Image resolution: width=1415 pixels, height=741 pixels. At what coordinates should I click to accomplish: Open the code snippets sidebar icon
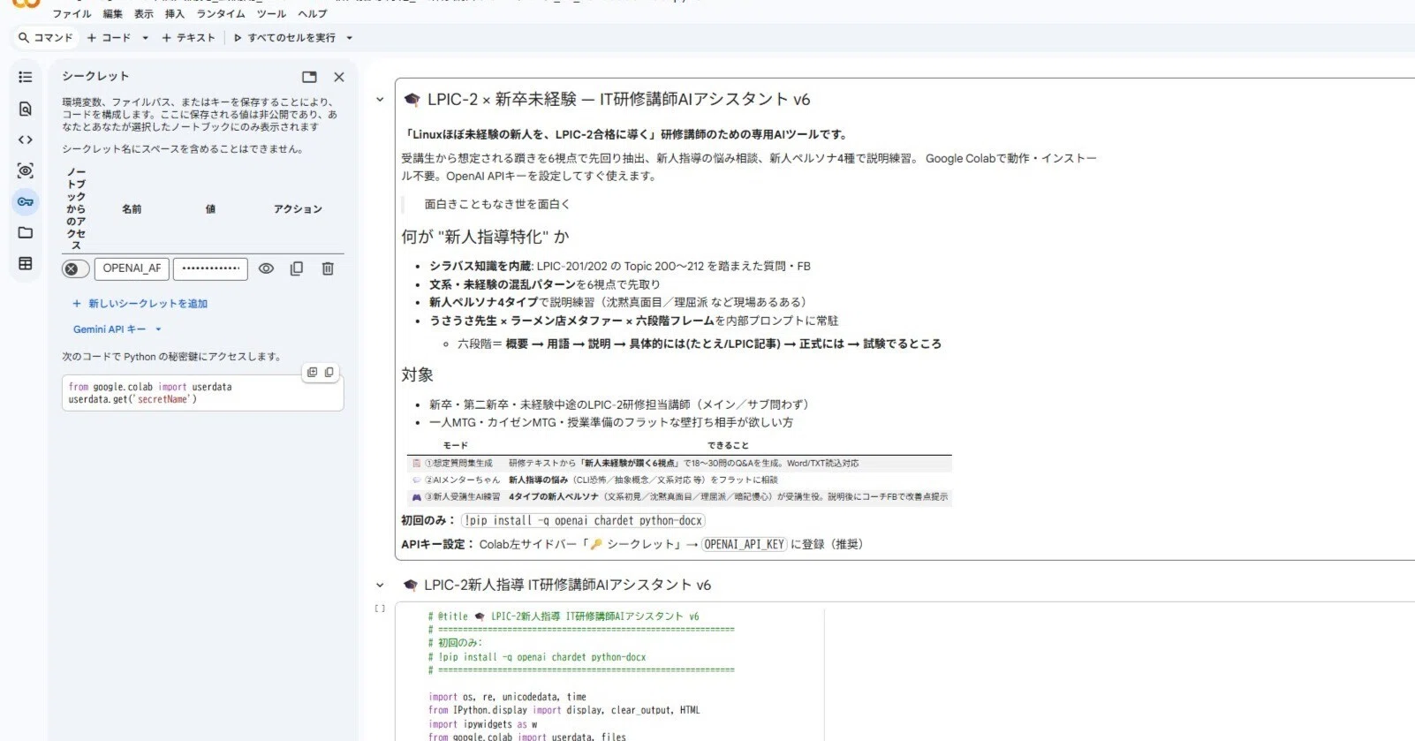(x=26, y=140)
